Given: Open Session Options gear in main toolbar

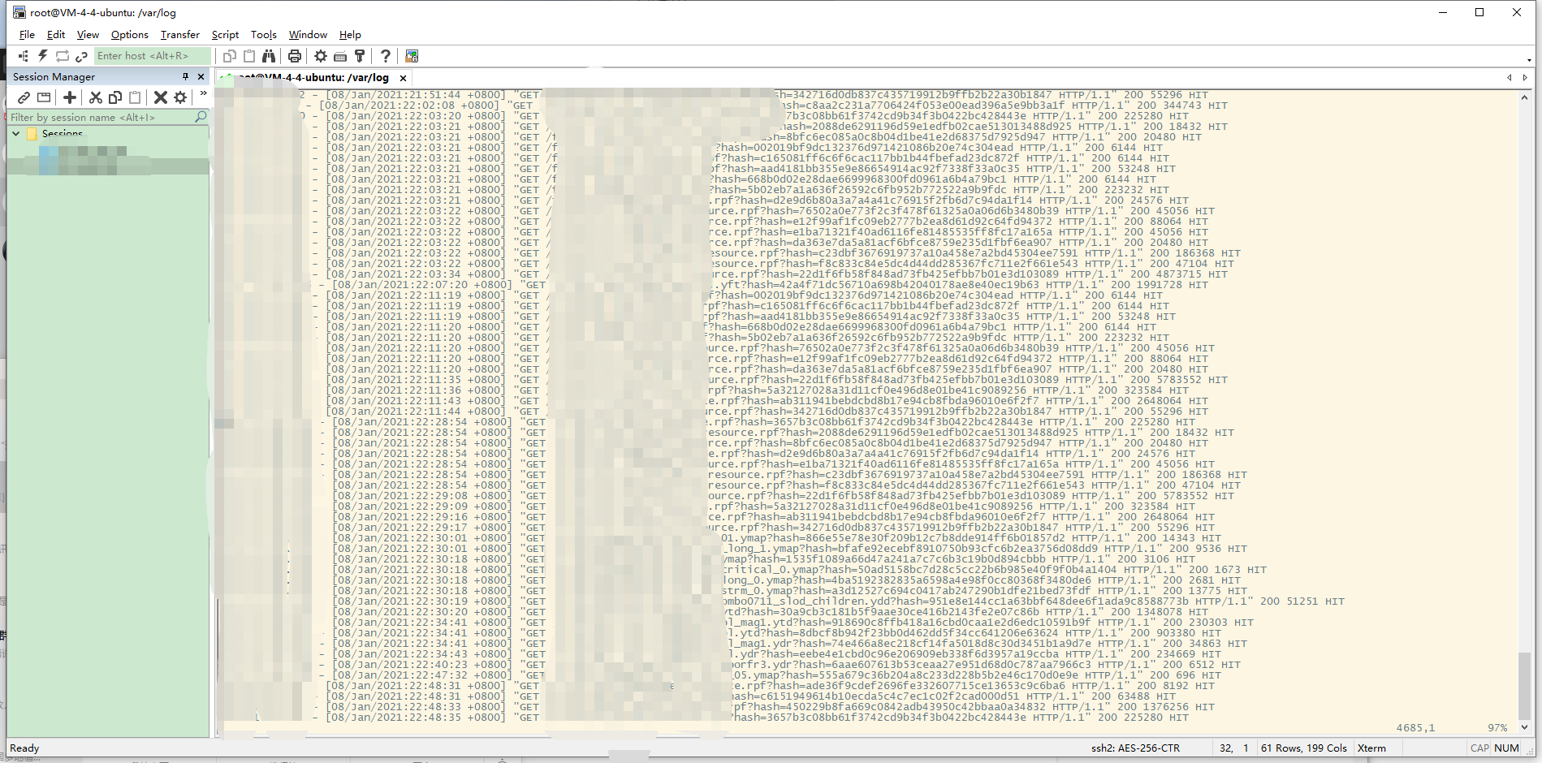Looking at the screenshot, I should pyautogui.click(x=321, y=56).
